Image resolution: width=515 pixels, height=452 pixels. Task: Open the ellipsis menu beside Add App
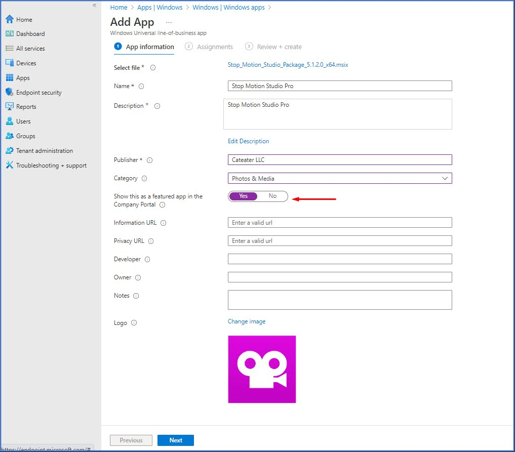coord(169,22)
